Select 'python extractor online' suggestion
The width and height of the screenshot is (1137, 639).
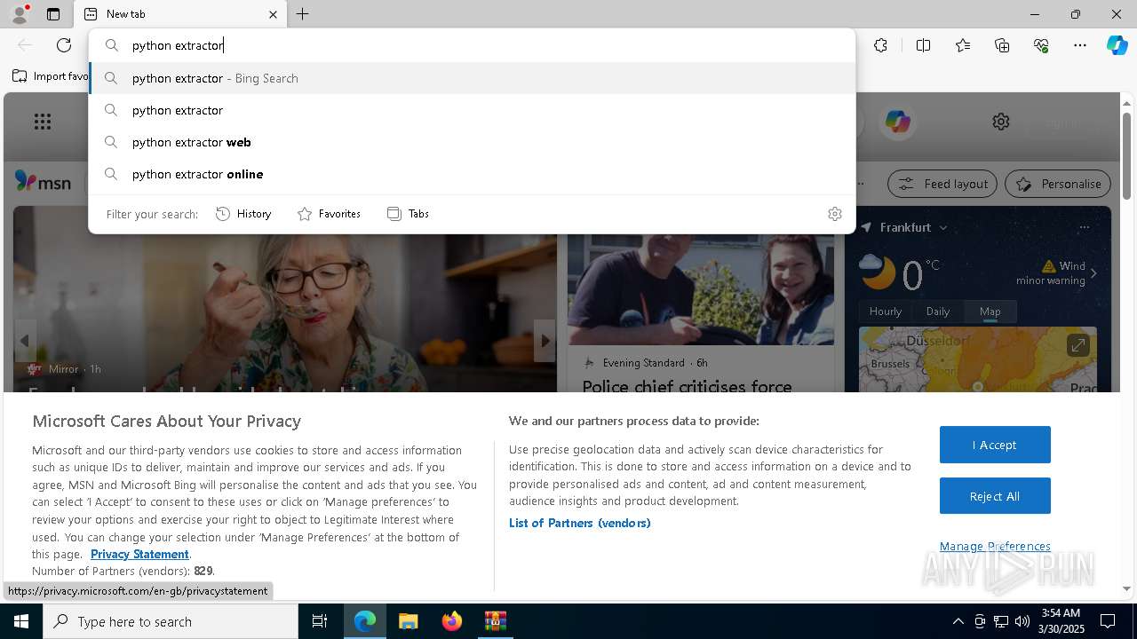(473, 174)
